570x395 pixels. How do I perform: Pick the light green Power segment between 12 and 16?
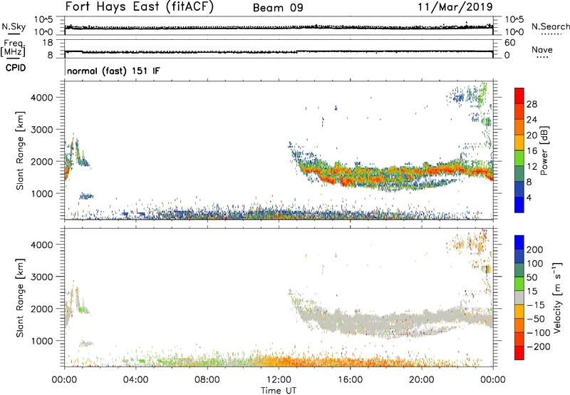click(519, 158)
